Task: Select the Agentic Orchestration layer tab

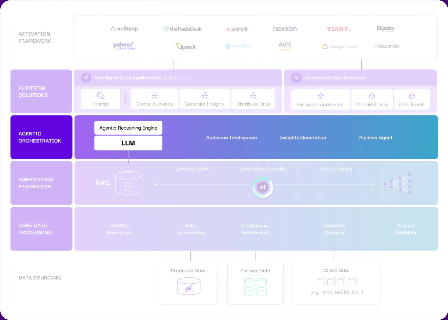Action: [x=41, y=137]
